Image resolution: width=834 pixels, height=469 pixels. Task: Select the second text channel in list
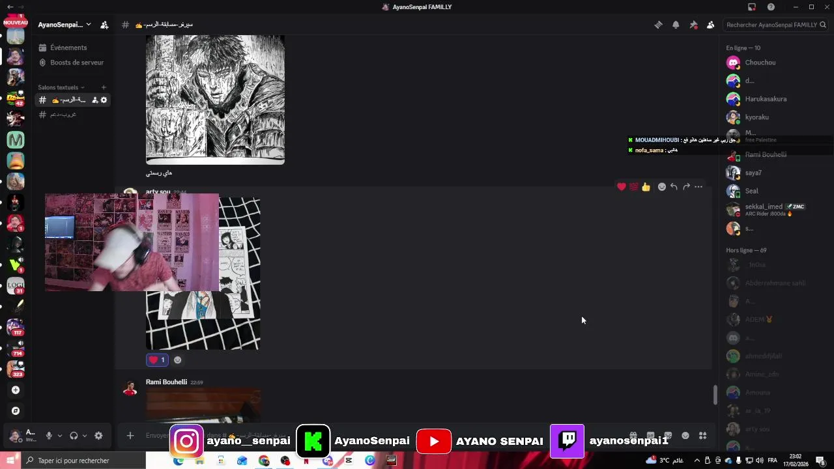tap(74, 114)
